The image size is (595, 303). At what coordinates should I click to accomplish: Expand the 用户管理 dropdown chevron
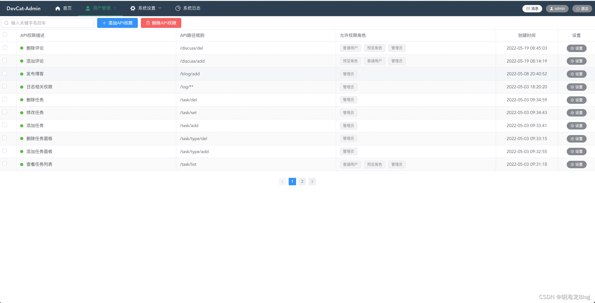coord(115,8)
